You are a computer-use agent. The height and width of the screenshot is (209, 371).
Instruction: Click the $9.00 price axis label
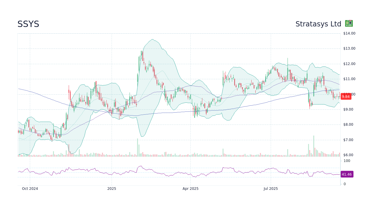[x=348, y=109]
